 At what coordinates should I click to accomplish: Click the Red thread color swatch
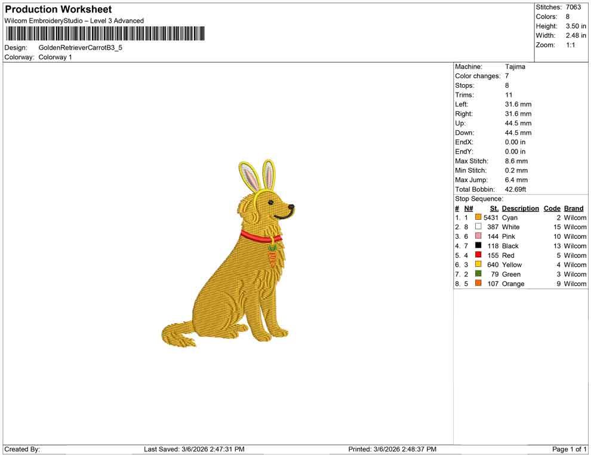[477, 255]
